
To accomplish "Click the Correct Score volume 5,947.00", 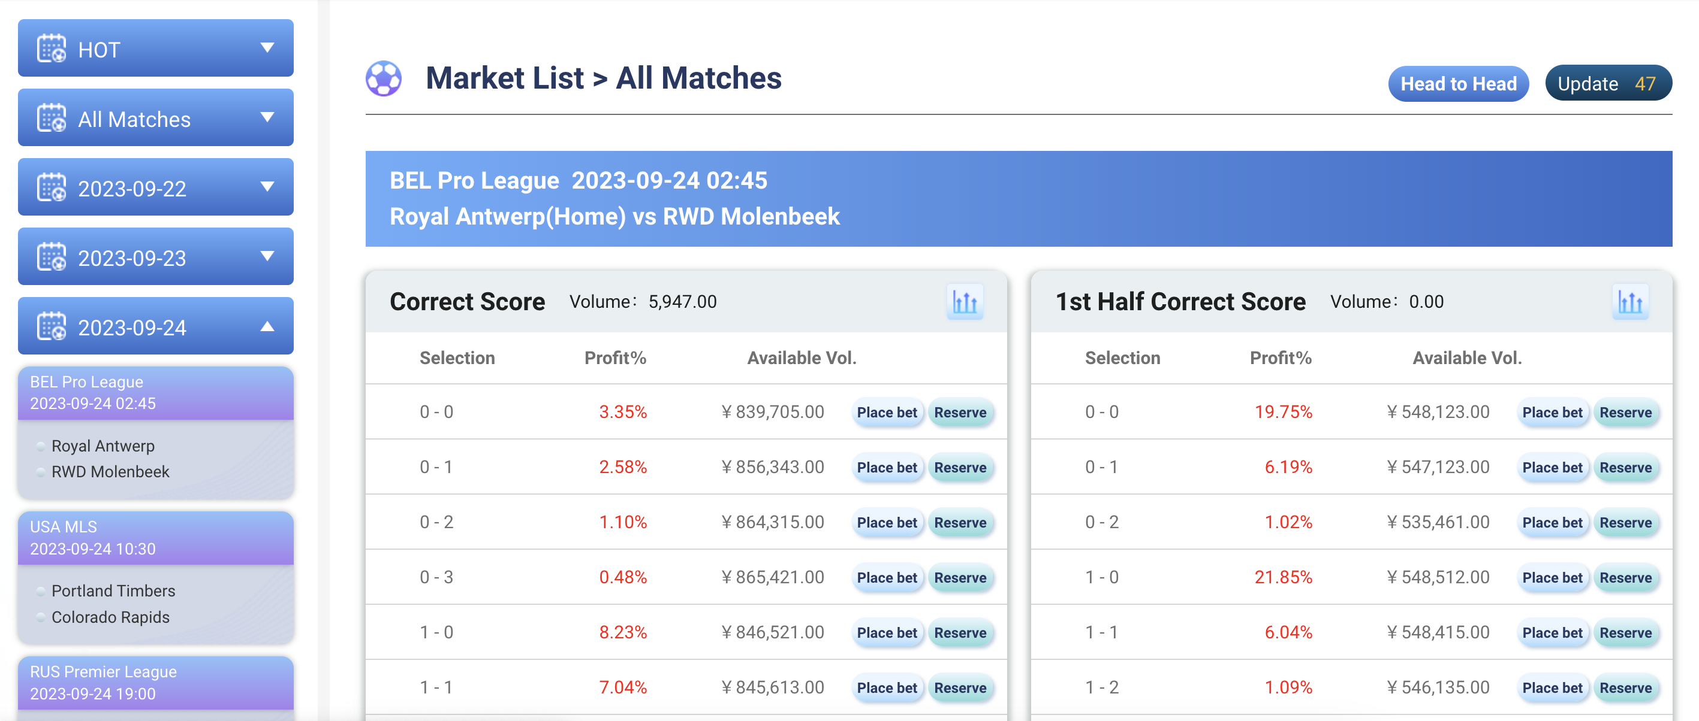I will coord(682,302).
